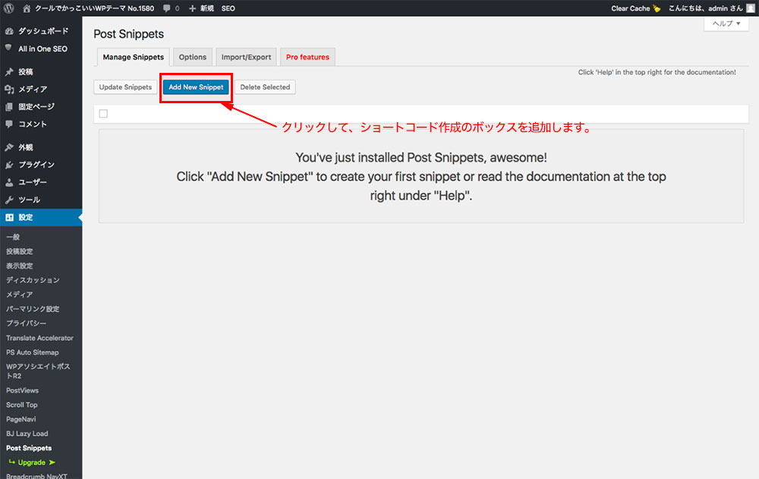Open プライバシー submenu link

(26, 323)
